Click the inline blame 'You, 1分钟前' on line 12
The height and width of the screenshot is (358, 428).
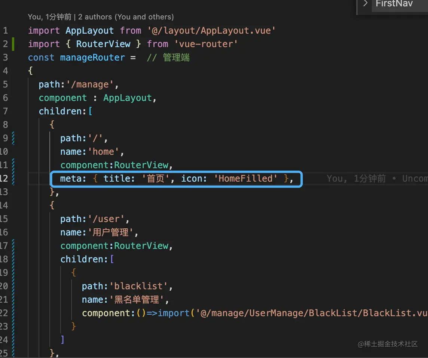[356, 179]
